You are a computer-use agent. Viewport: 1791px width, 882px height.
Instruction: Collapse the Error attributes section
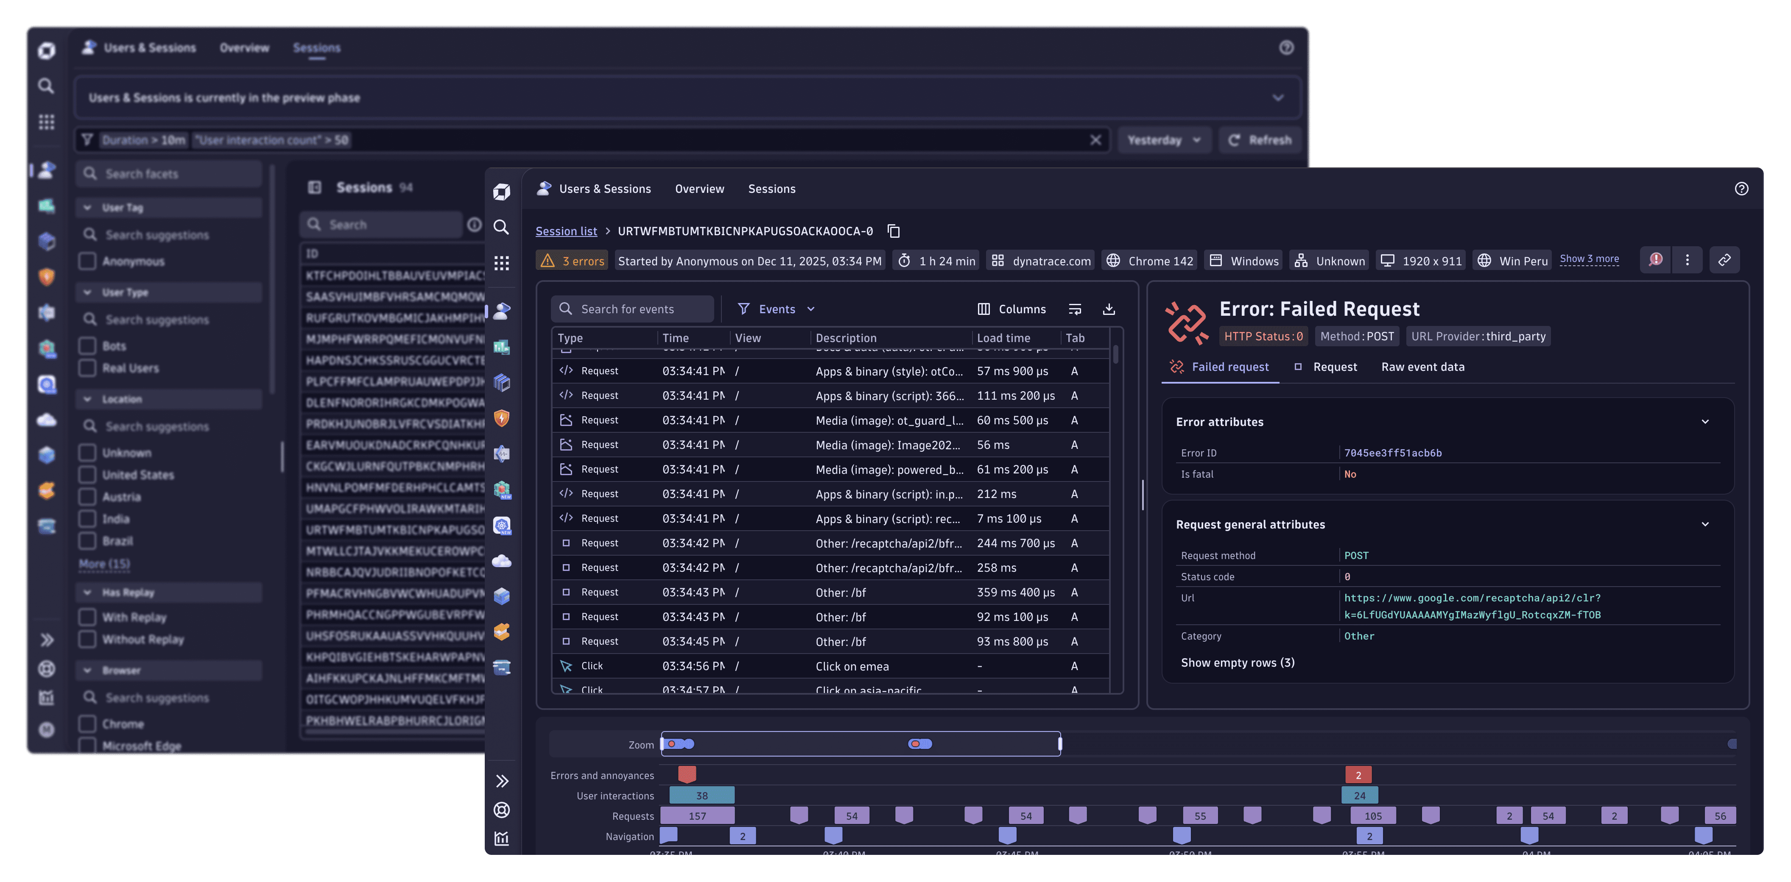(1705, 421)
